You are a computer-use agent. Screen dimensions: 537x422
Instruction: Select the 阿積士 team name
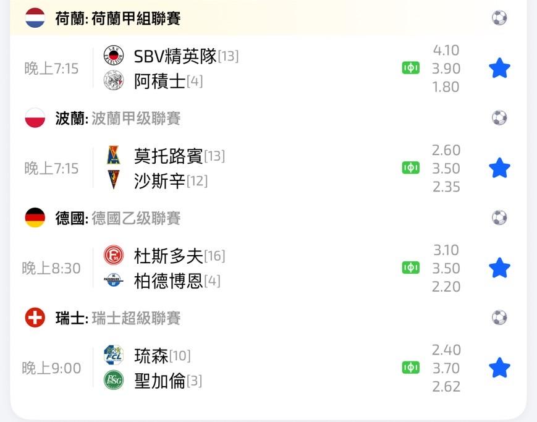(x=159, y=81)
